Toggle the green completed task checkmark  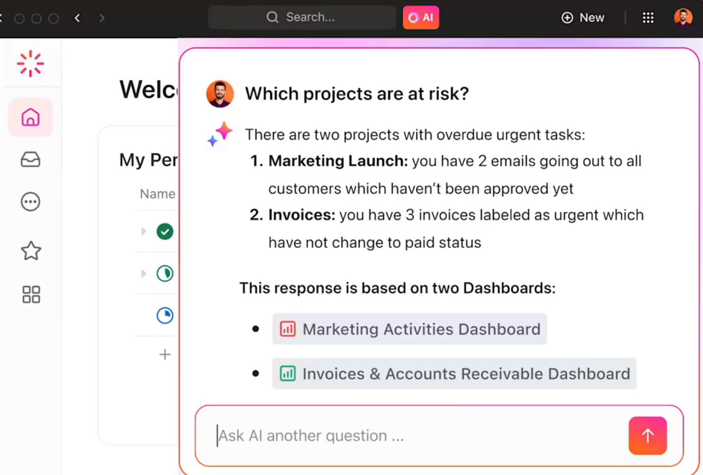[165, 231]
